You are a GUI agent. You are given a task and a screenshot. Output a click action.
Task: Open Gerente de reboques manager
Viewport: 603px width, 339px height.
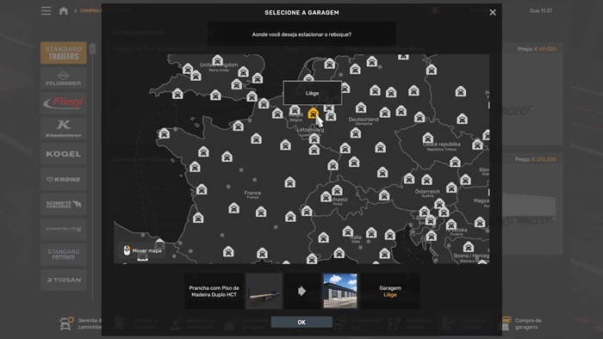(x=138, y=324)
